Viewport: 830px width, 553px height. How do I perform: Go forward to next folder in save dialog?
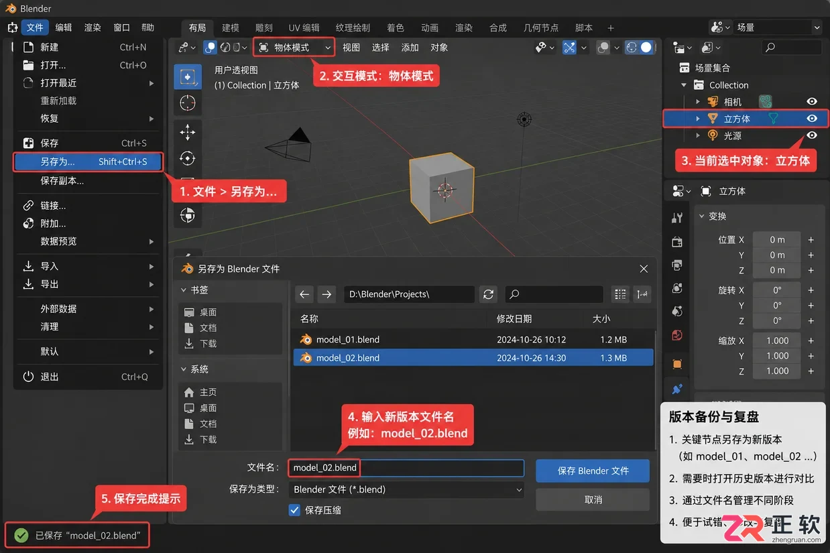point(327,294)
